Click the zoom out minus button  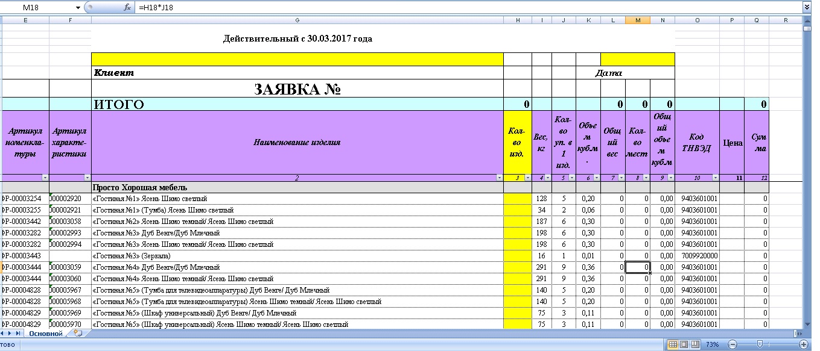coord(732,344)
